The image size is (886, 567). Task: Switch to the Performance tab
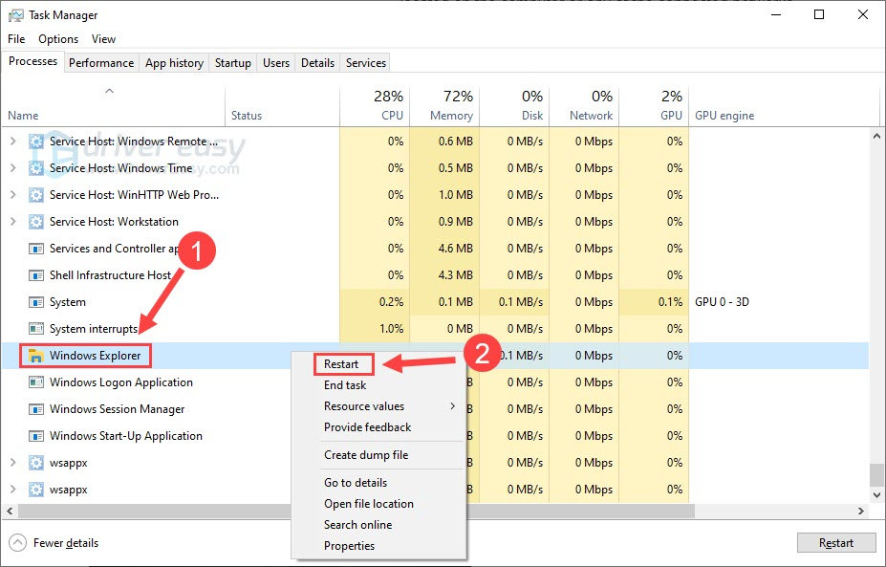(101, 63)
